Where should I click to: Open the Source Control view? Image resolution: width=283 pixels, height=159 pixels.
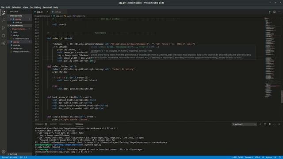pyautogui.click(x=4, y=28)
